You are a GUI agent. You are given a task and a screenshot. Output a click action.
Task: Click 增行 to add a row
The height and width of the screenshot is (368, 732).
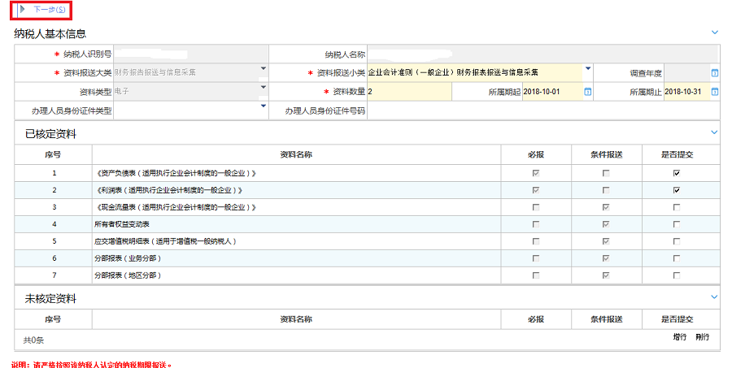coord(680,337)
